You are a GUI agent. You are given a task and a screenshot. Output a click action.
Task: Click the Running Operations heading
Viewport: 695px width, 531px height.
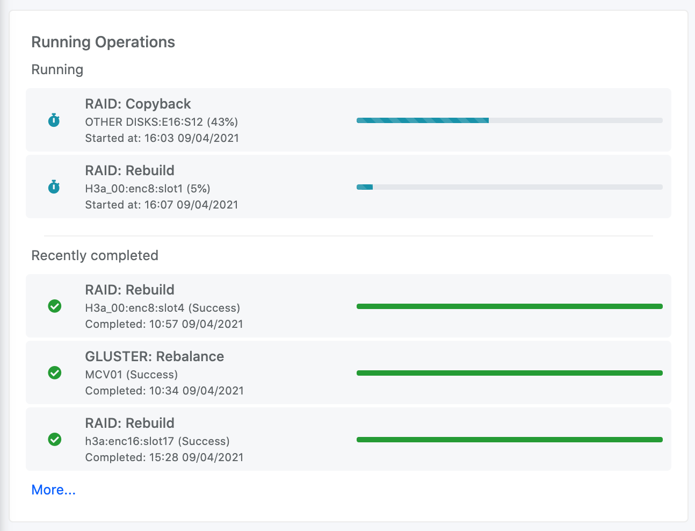(103, 42)
